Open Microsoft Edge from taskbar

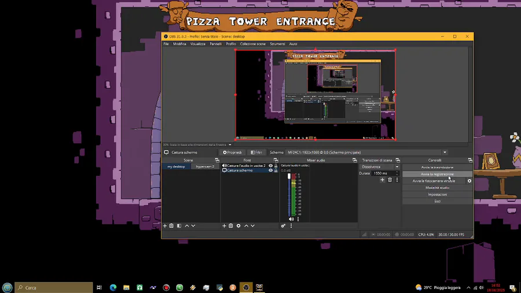113,287
